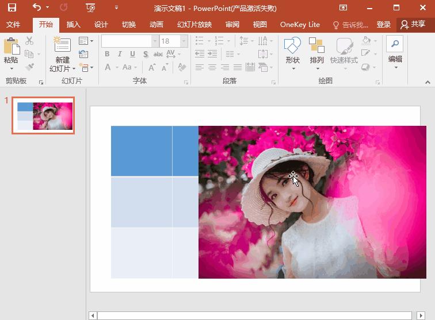Select slide 1 thumbnail in the panel

pyautogui.click(x=44, y=115)
